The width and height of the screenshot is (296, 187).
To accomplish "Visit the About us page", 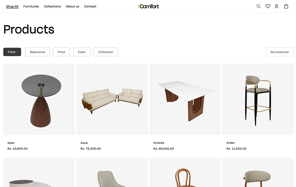I will (x=72, y=6).
